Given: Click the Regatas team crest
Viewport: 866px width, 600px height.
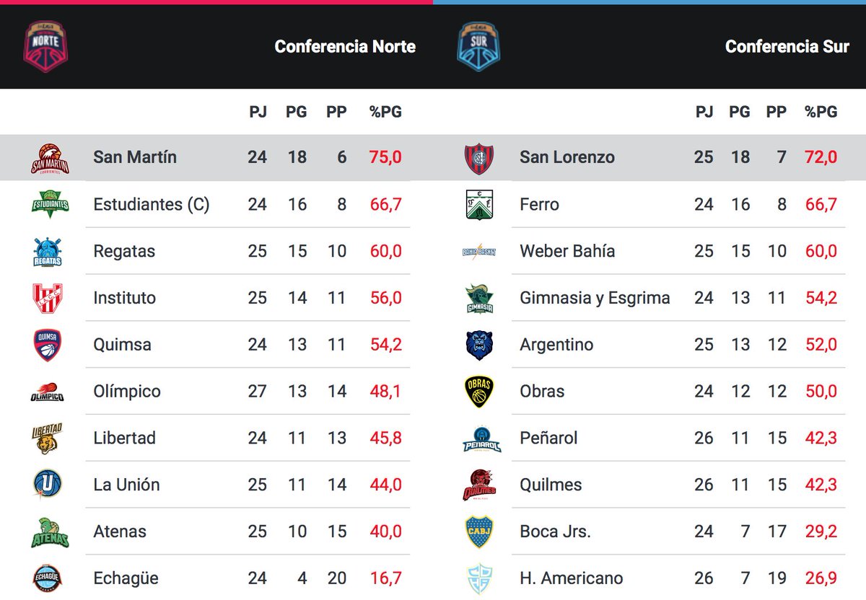Looking at the screenshot, I should tap(48, 252).
